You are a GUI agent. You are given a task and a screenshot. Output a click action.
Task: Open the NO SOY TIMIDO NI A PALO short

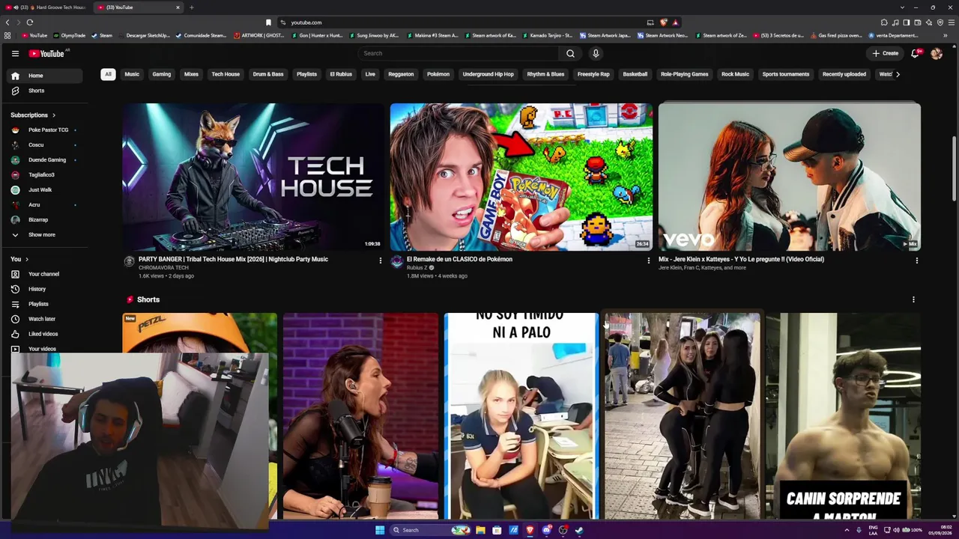521,415
